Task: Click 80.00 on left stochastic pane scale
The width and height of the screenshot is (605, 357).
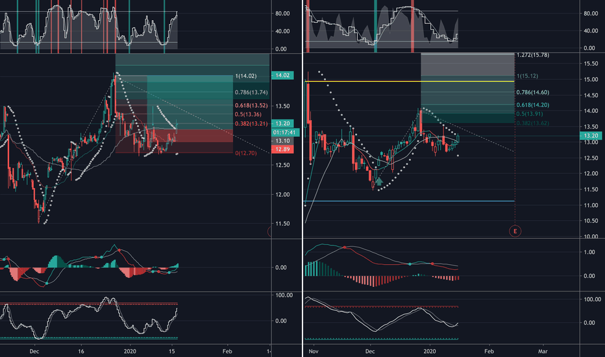Action: click(282, 14)
